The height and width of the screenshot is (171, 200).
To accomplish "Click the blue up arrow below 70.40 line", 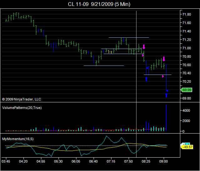I will 146,79.
